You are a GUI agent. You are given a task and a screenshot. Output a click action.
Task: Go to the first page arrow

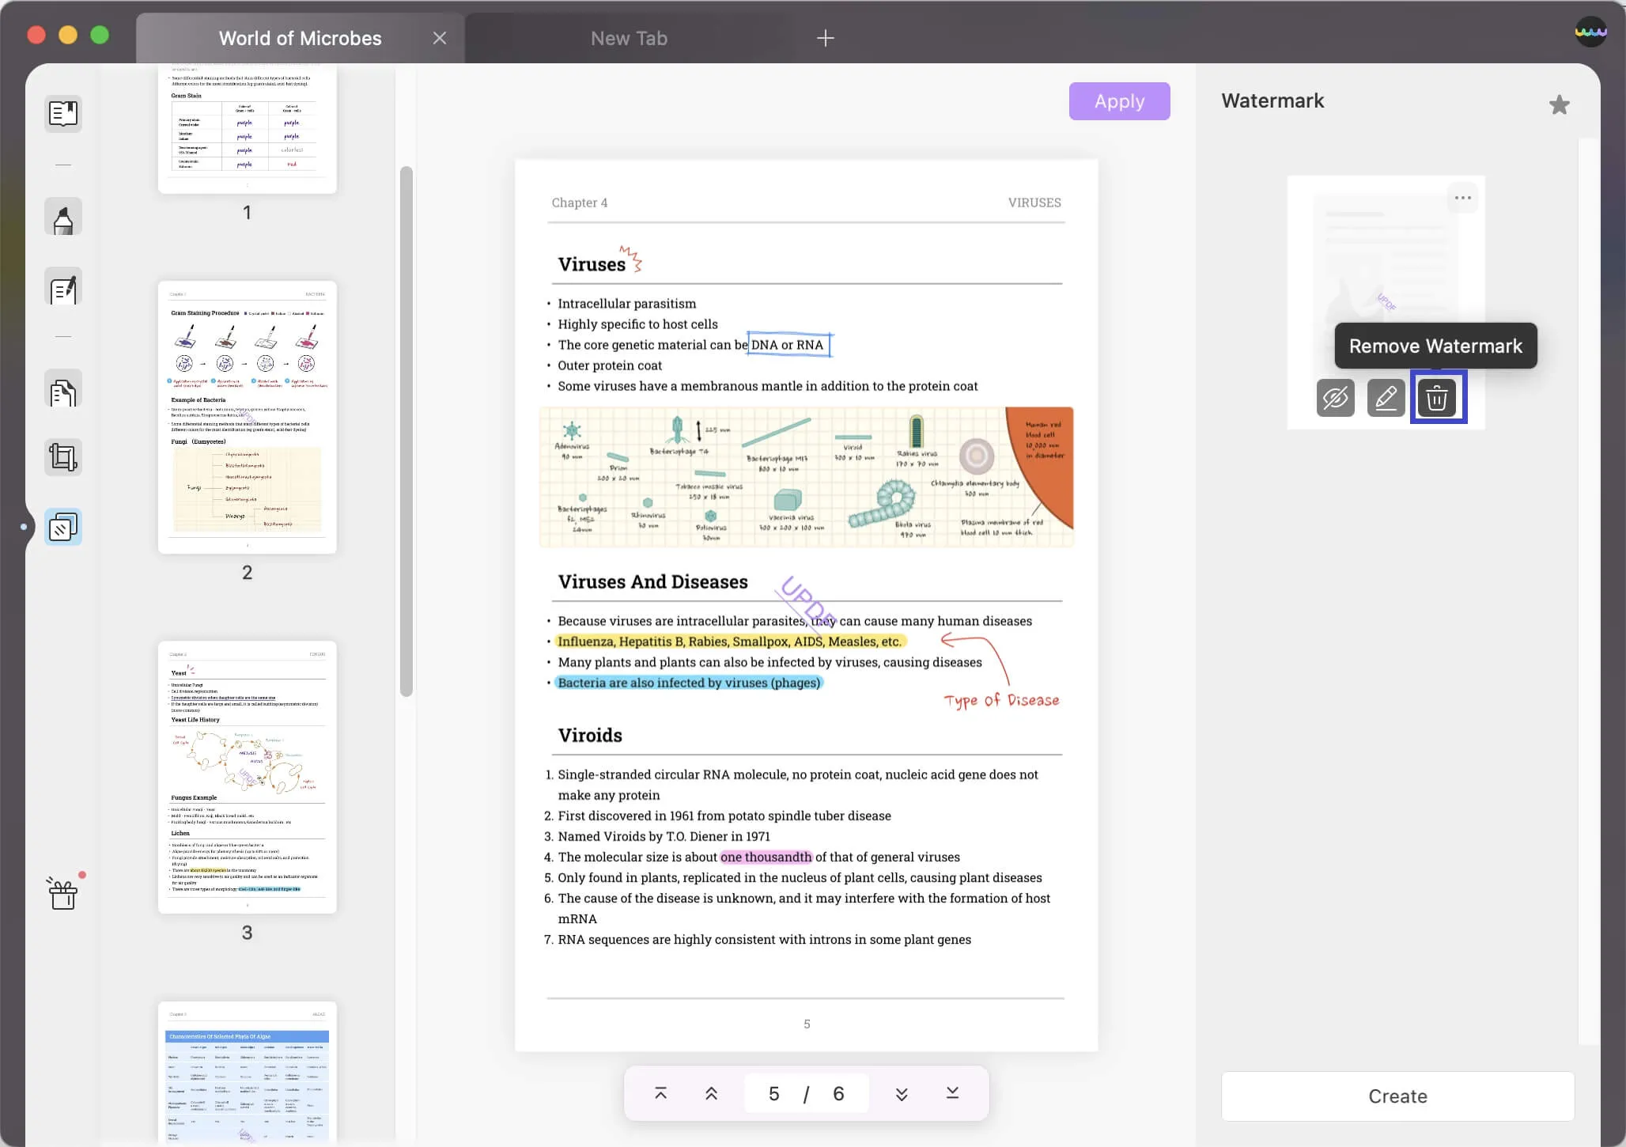(661, 1093)
